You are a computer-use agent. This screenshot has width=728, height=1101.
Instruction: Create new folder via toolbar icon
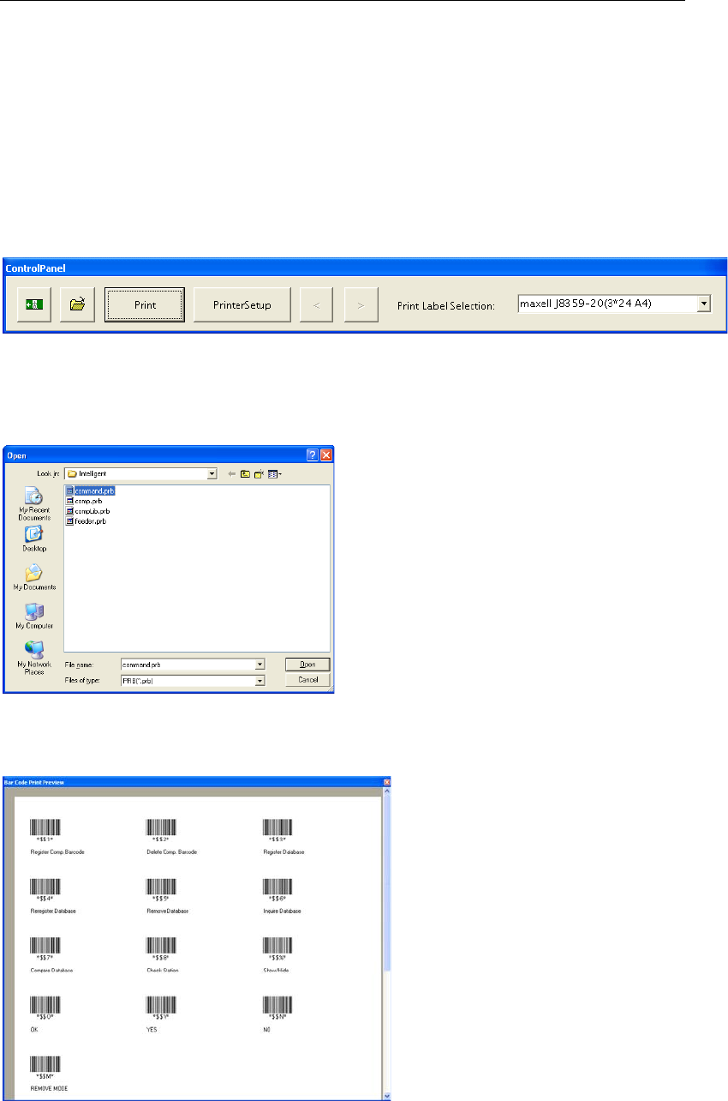[259, 473]
